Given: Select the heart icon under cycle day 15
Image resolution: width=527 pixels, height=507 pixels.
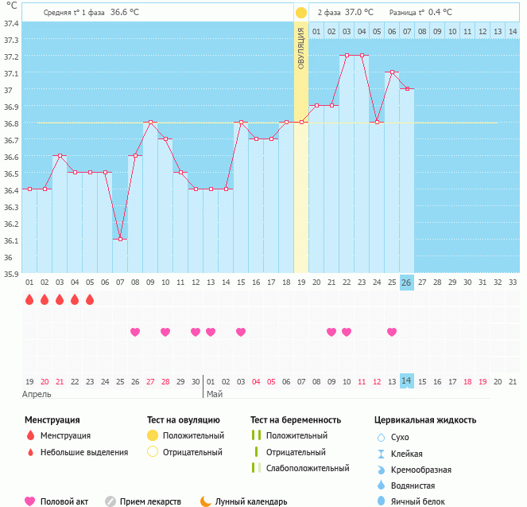Looking at the screenshot, I should 241,332.
